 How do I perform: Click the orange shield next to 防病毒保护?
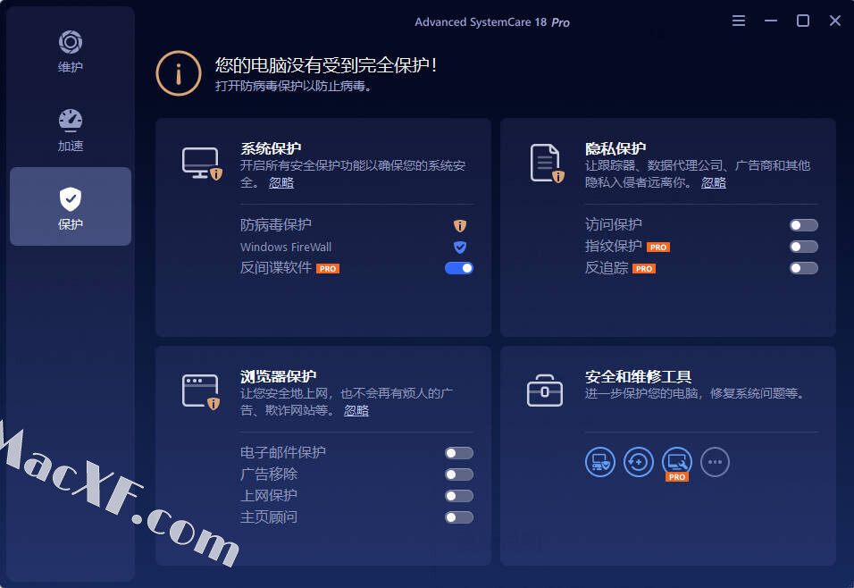460,225
